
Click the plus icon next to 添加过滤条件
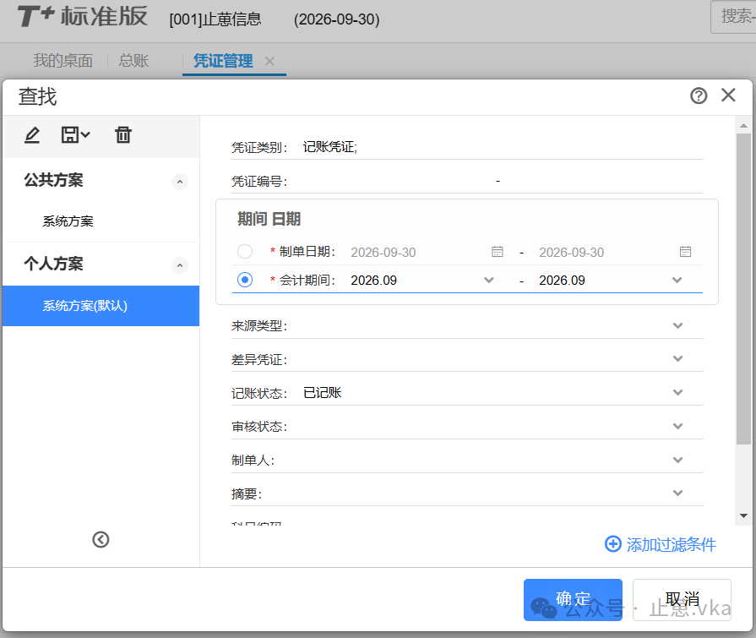pos(612,544)
